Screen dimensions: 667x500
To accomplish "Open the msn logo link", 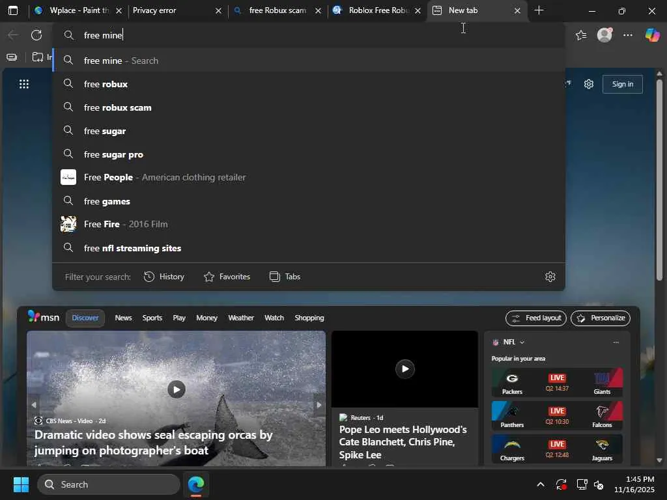I will tap(44, 317).
